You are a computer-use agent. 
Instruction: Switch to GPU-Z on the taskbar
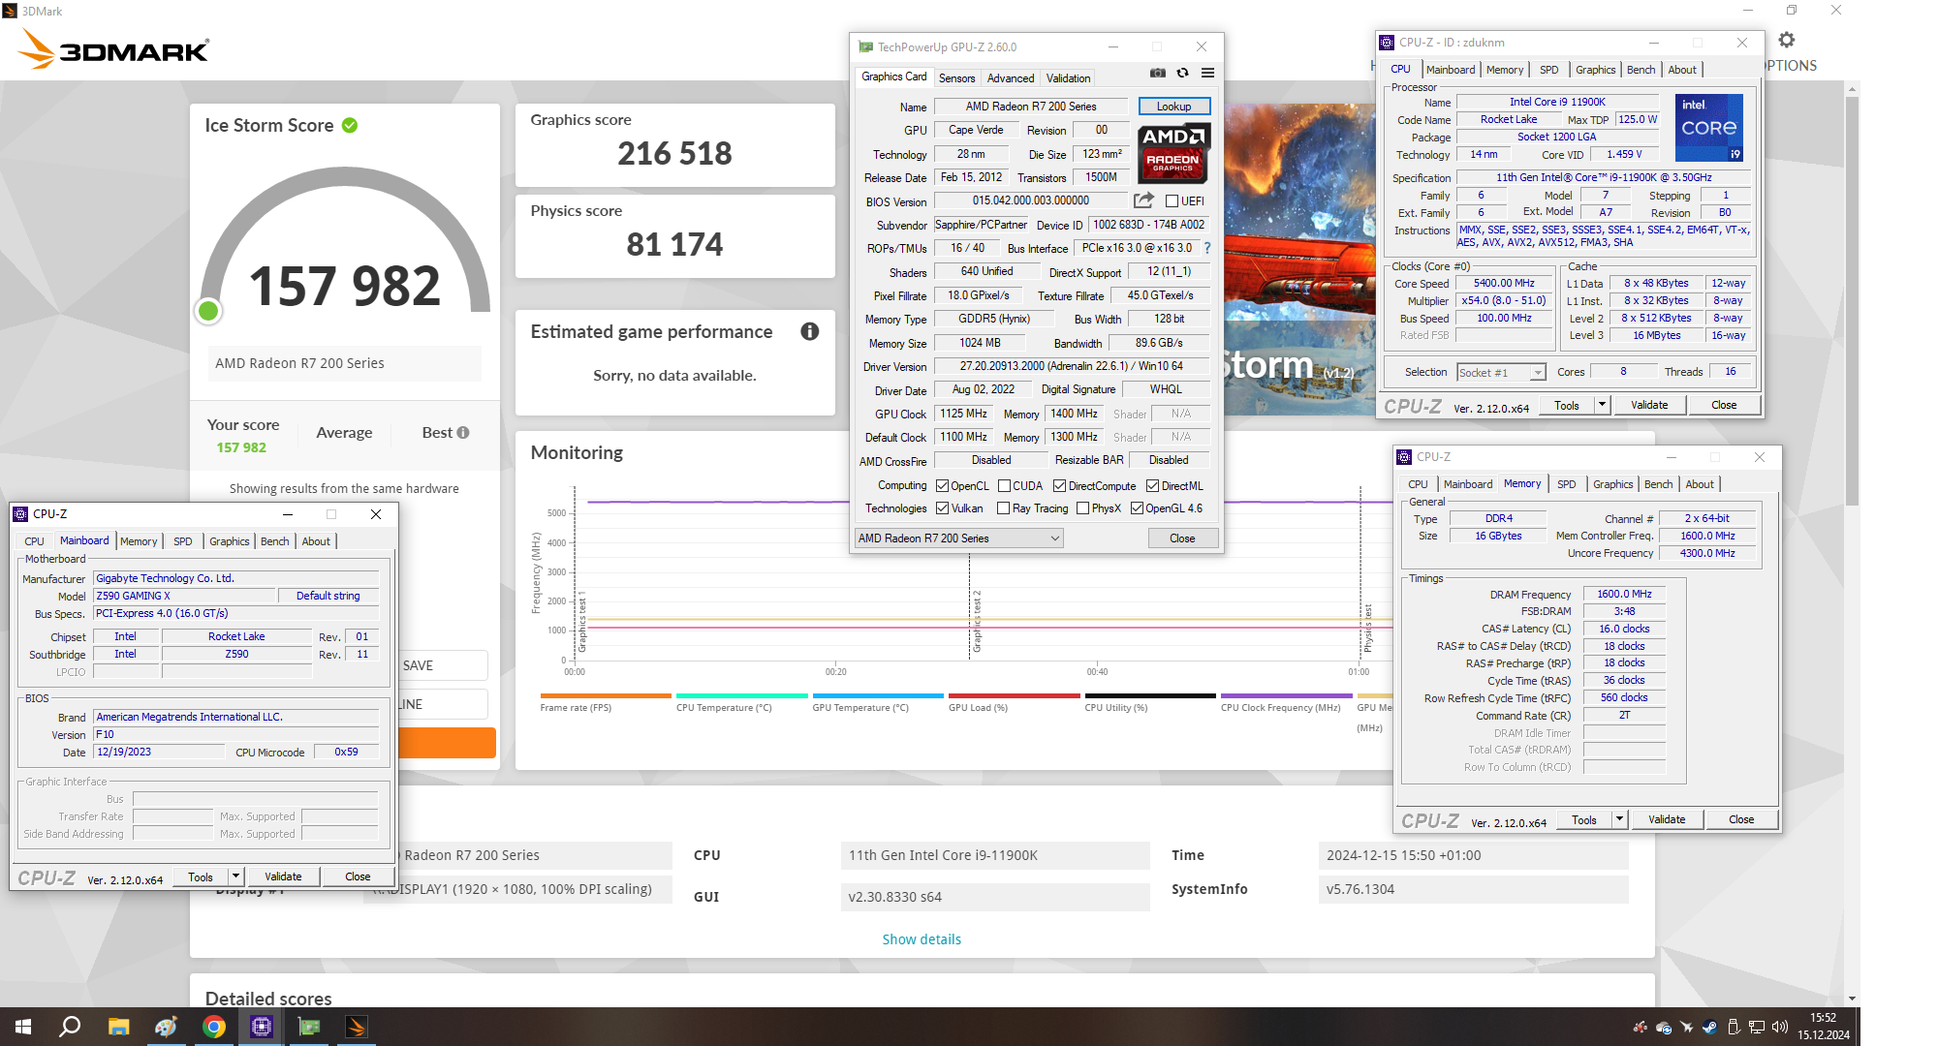click(x=309, y=1027)
